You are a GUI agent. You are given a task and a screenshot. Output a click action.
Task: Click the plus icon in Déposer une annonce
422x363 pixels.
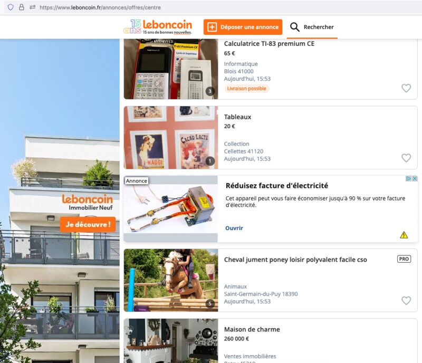coord(212,27)
